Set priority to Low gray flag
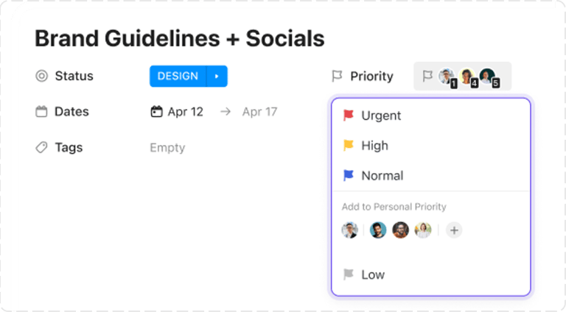 tap(349, 274)
